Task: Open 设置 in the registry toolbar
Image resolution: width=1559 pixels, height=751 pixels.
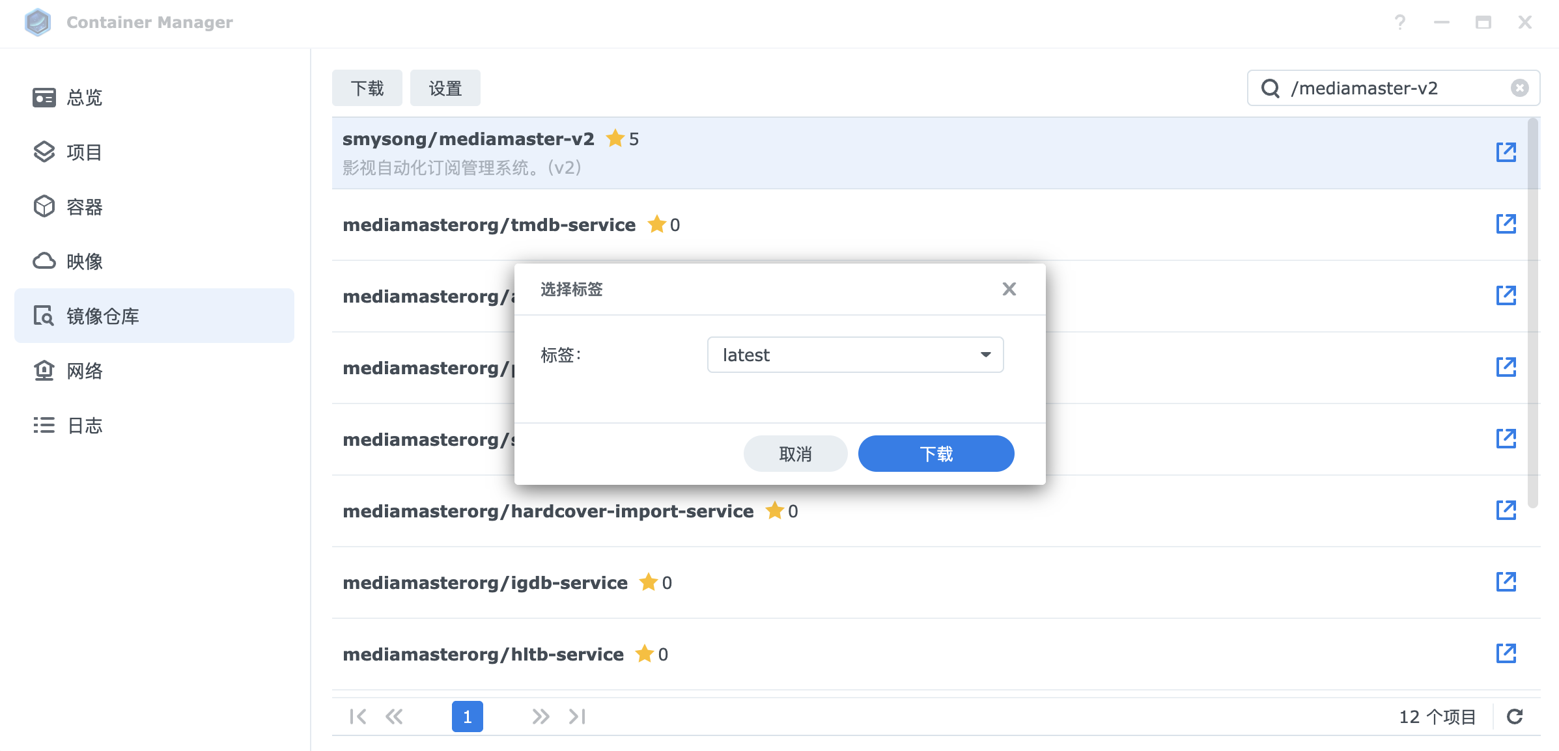Action: (445, 88)
